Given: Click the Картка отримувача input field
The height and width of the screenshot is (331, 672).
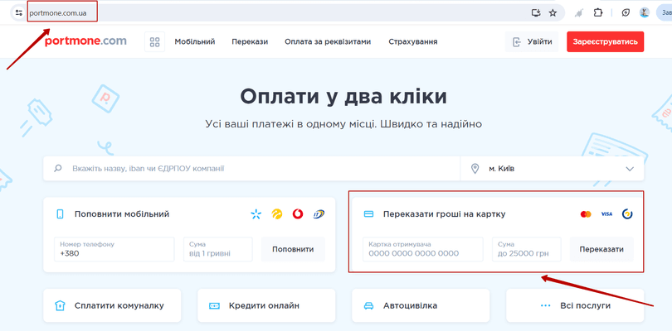Looking at the screenshot, I should (423, 249).
